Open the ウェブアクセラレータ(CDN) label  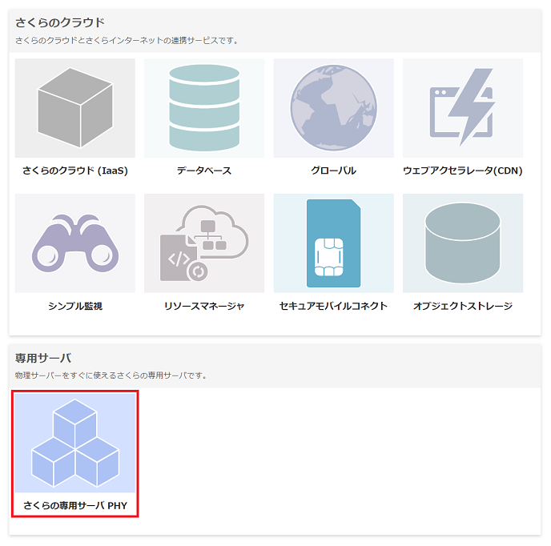tap(463, 171)
